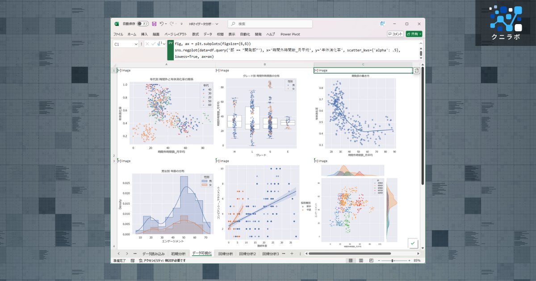Expand the HRトイデータ分析 filename dropdown
This screenshot has width=536, height=281.
pos(217,24)
